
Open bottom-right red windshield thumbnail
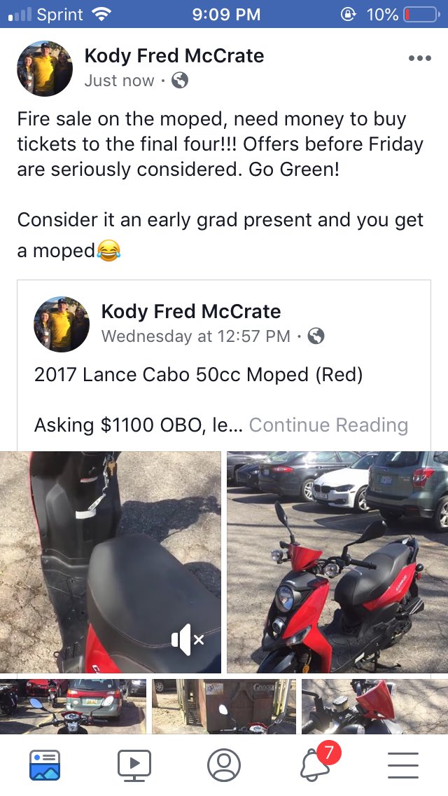point(375,706)
